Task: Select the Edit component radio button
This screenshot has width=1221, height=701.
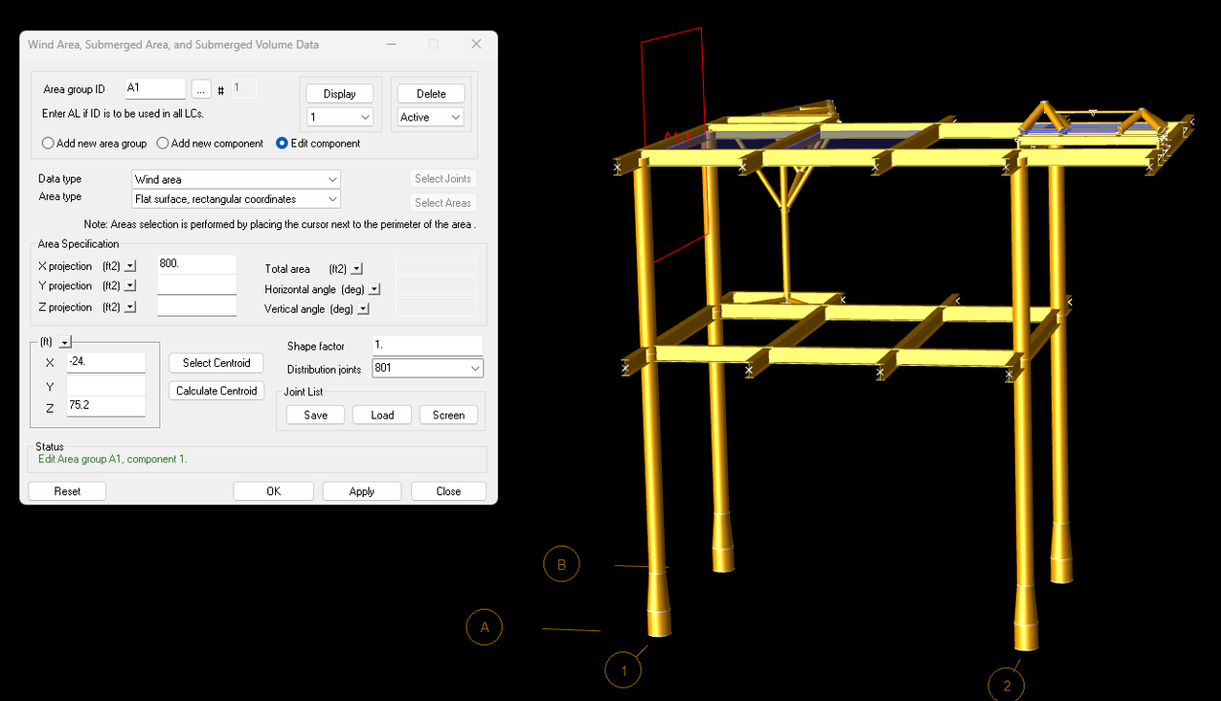Action: point(282,144)
